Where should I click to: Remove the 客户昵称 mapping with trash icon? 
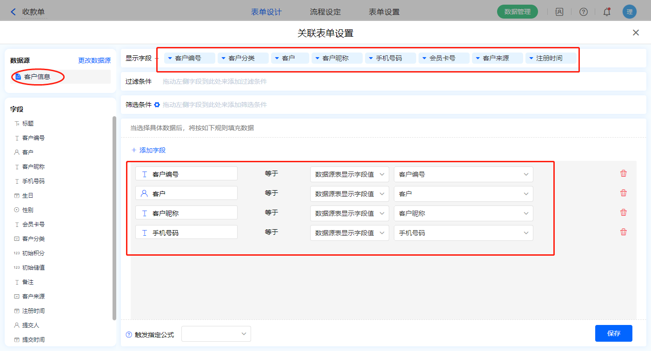624,212
